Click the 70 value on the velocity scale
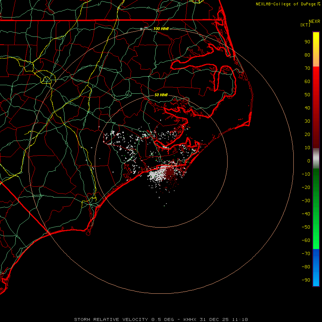The height and width of the screenshot is (322, 322). coord(307,68)
